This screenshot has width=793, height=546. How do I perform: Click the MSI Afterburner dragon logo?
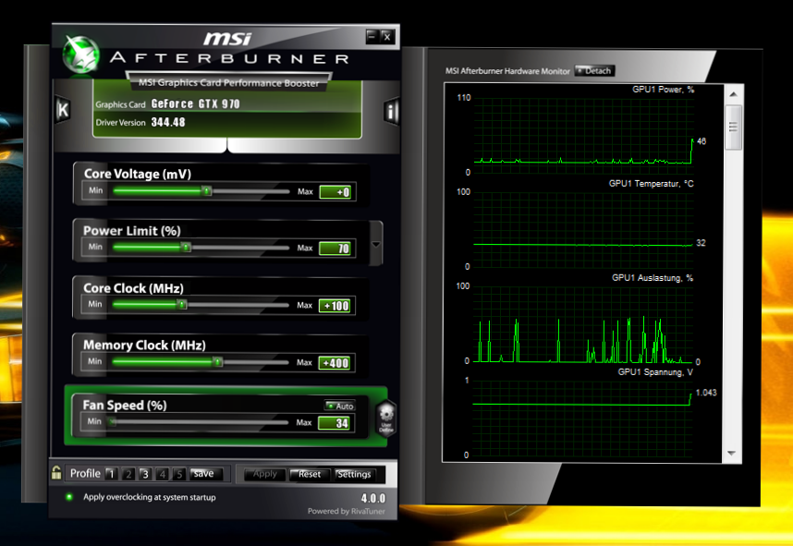pyautogui.click(x=80, y=55)
